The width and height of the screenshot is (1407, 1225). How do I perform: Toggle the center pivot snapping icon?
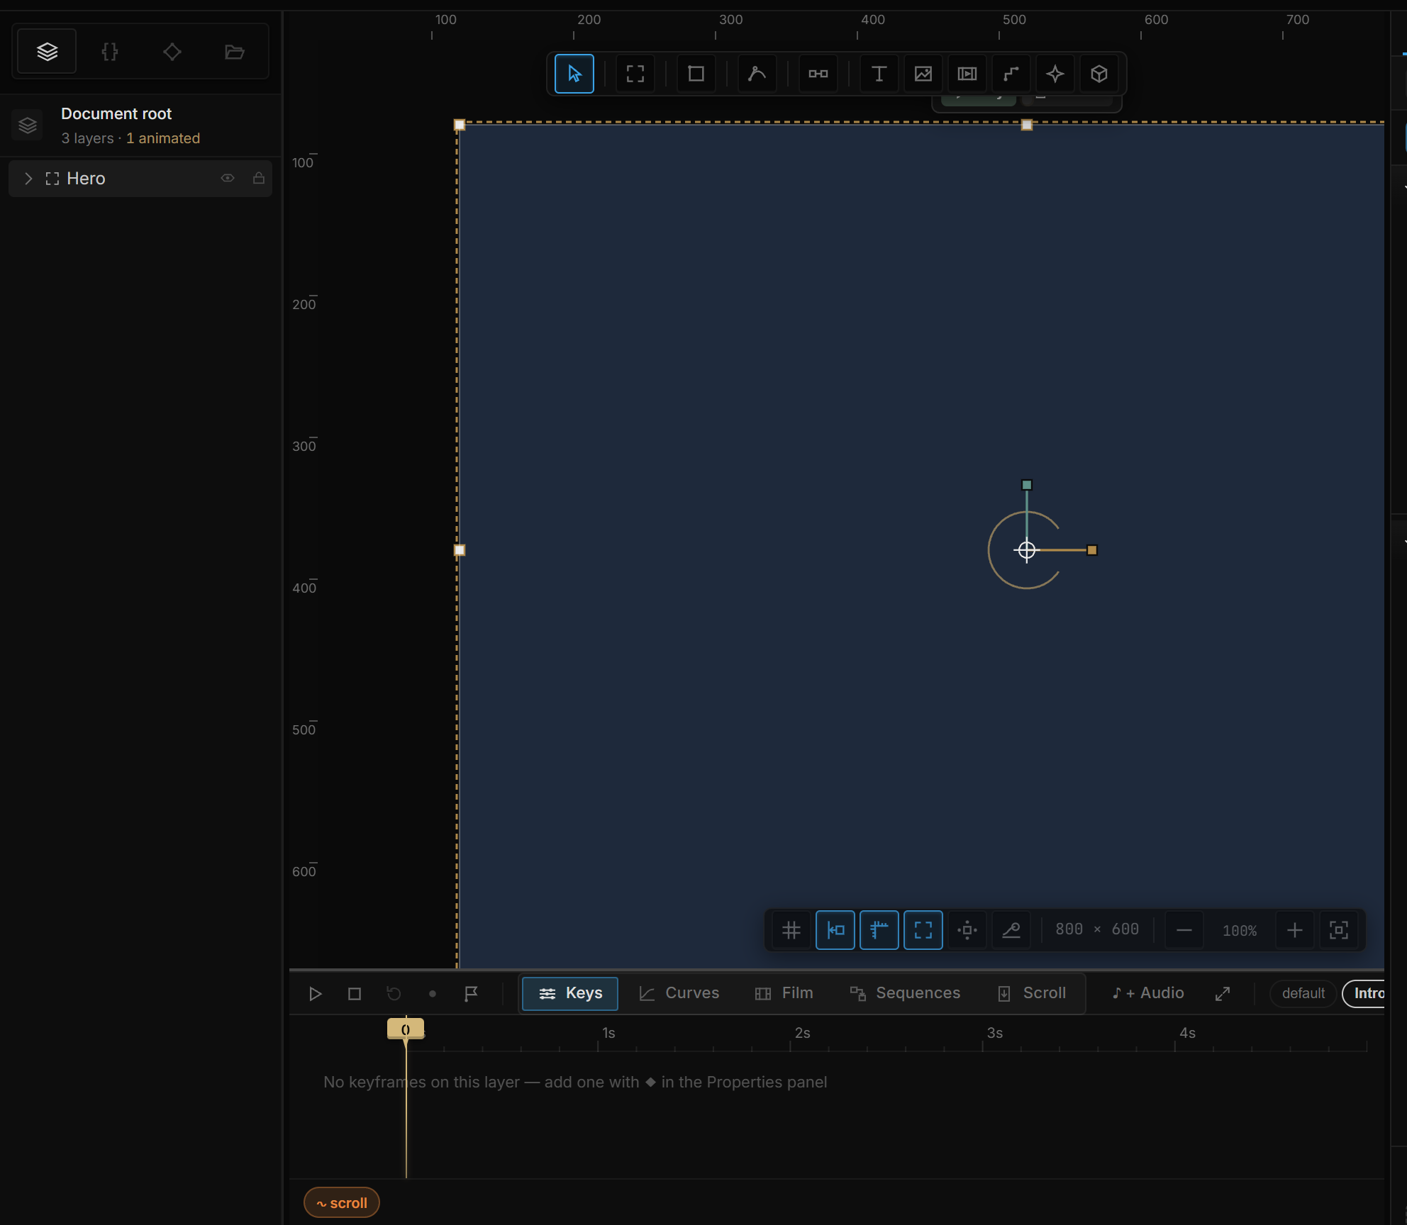967,930
